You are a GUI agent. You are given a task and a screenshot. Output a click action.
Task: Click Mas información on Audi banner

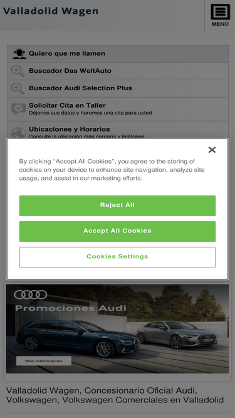44,361
